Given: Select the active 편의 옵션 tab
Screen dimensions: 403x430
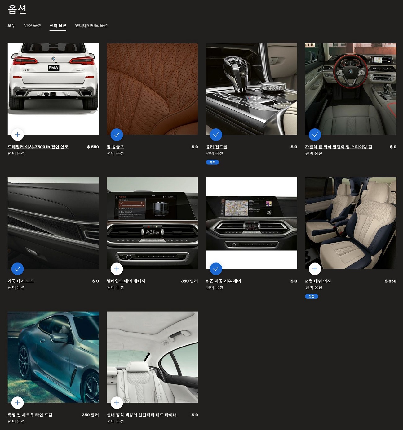Looking at the screenshot, I should (x=58, y=25).
